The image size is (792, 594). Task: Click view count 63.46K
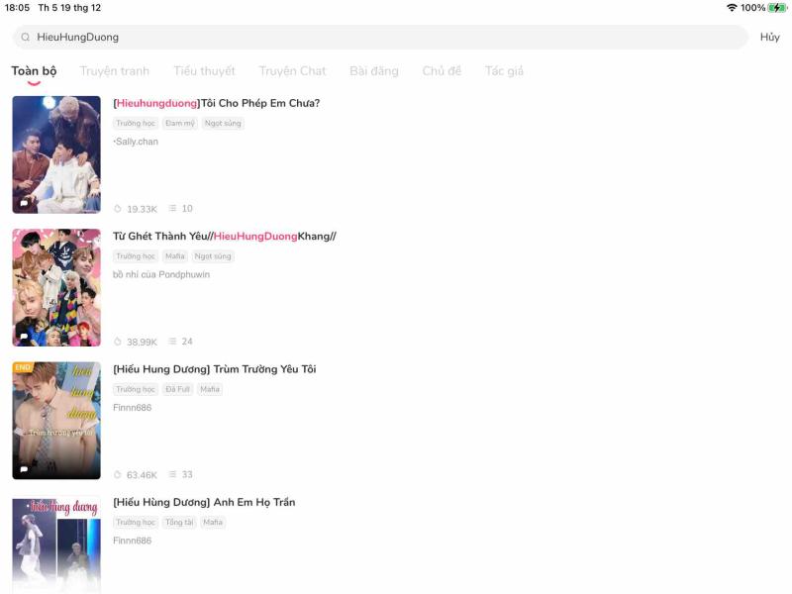(142, 475)
